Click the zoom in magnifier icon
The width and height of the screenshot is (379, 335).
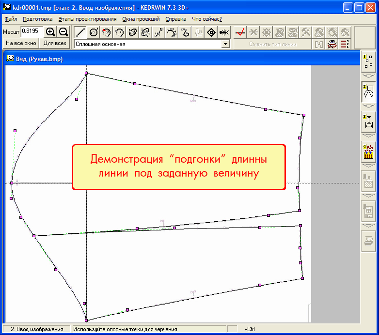coord(50,32)
